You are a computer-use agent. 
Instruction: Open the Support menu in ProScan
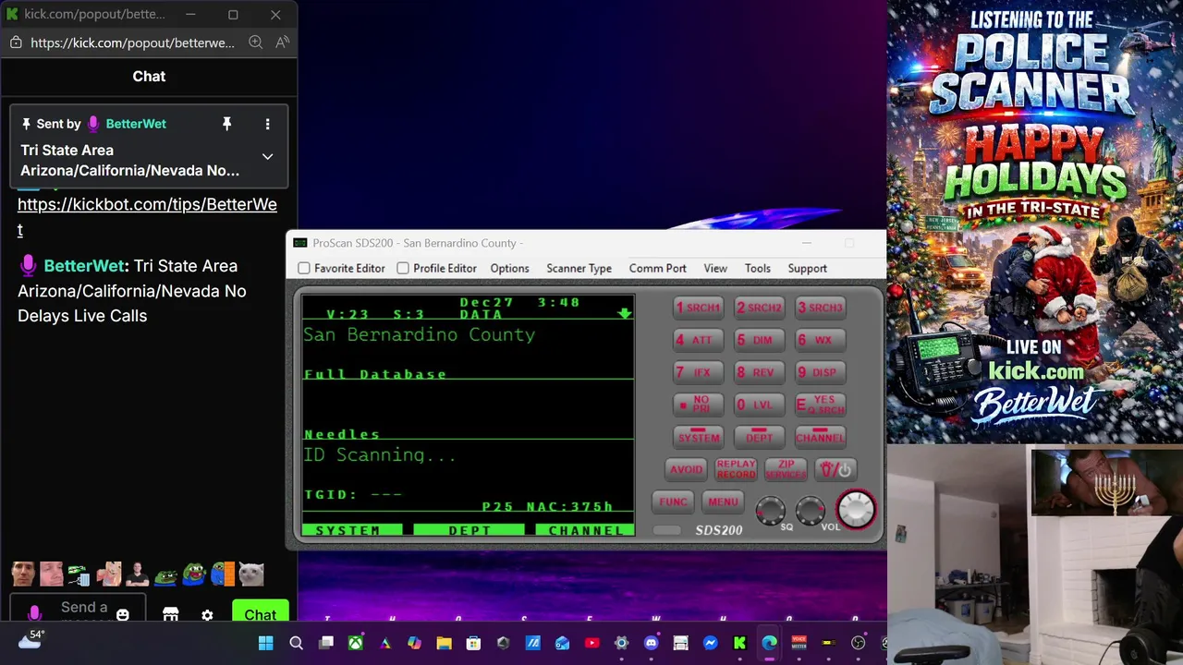click(807, 268)
